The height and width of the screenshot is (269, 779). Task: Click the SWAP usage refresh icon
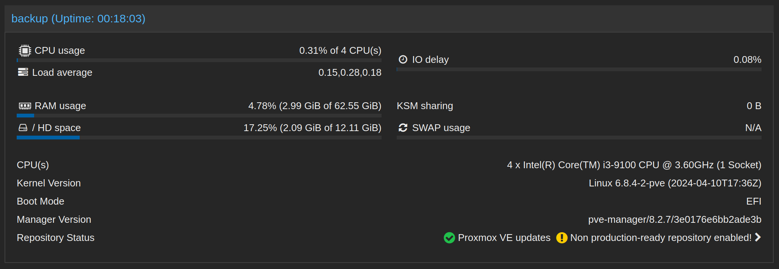(403, 128)
